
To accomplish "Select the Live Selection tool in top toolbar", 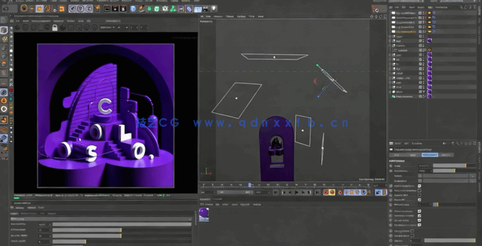I will [x=24, y=9].
